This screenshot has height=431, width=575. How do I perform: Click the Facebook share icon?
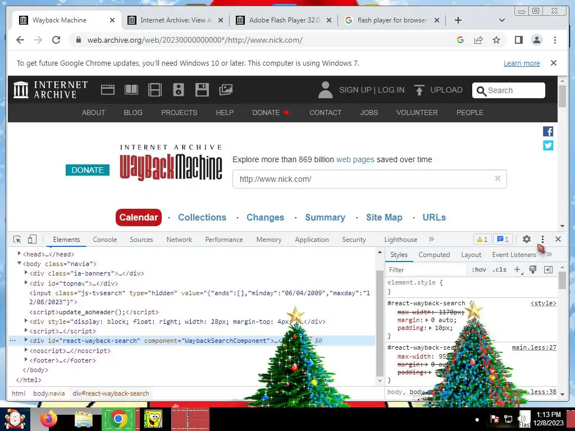[548, 131]
